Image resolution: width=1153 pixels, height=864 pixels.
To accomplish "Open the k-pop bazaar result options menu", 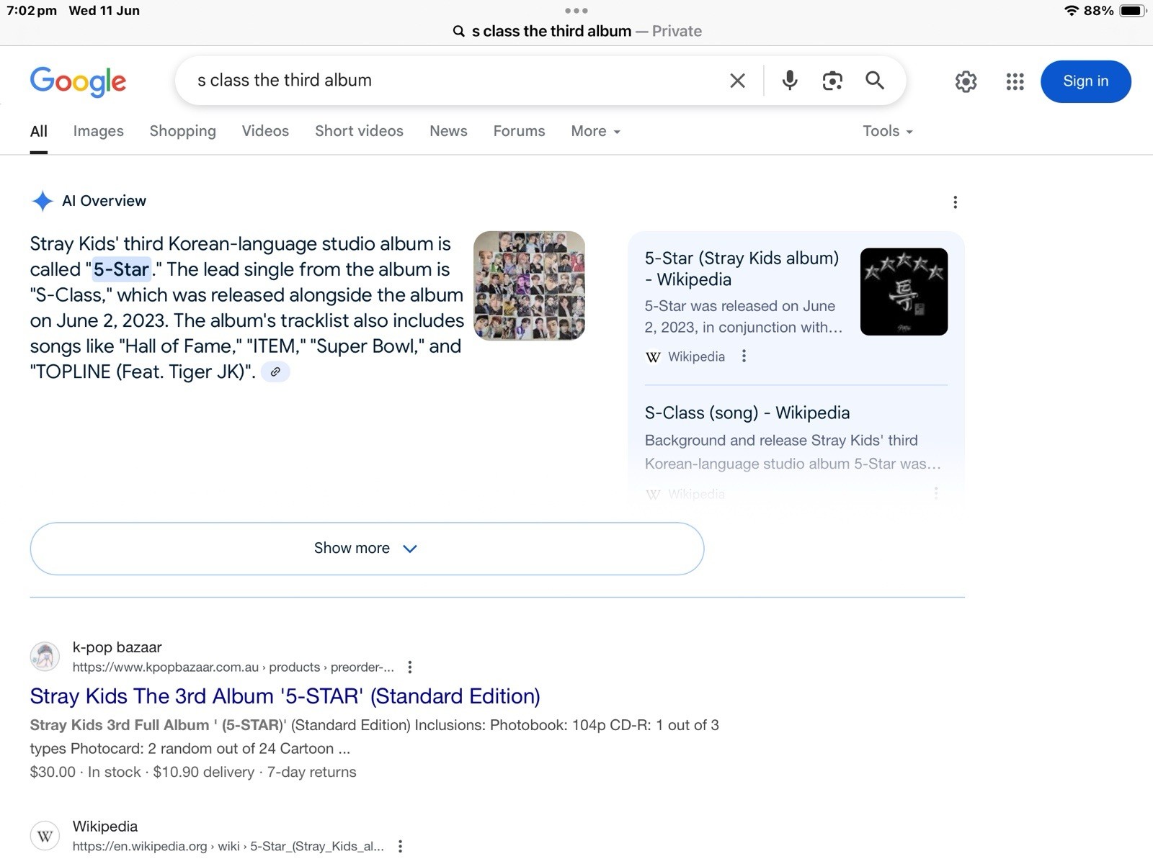I will 410,667.
